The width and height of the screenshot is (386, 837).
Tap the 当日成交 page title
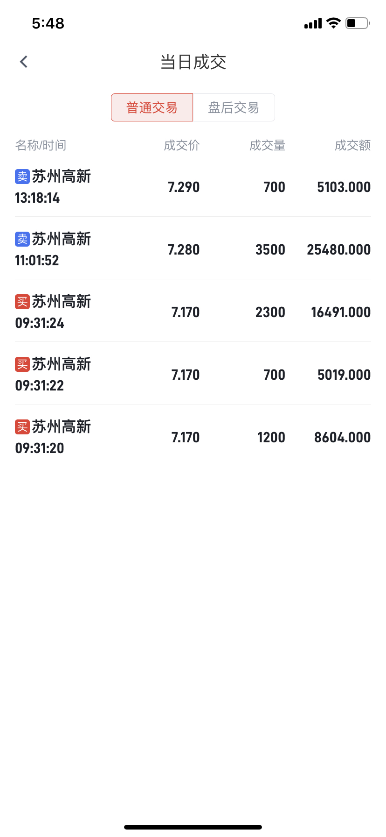click(x=193, y=62)
